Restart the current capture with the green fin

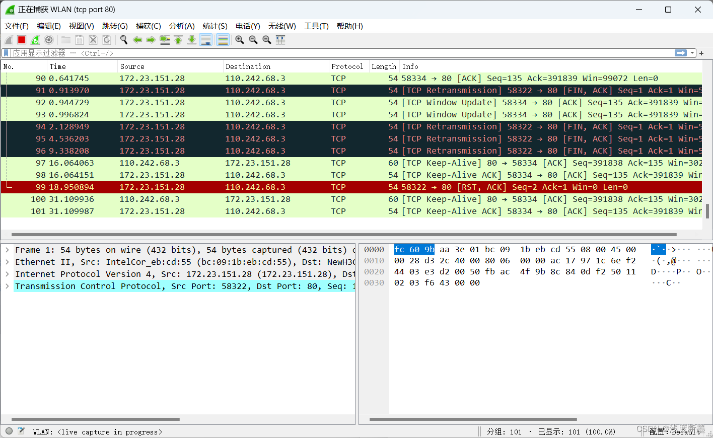35,40
